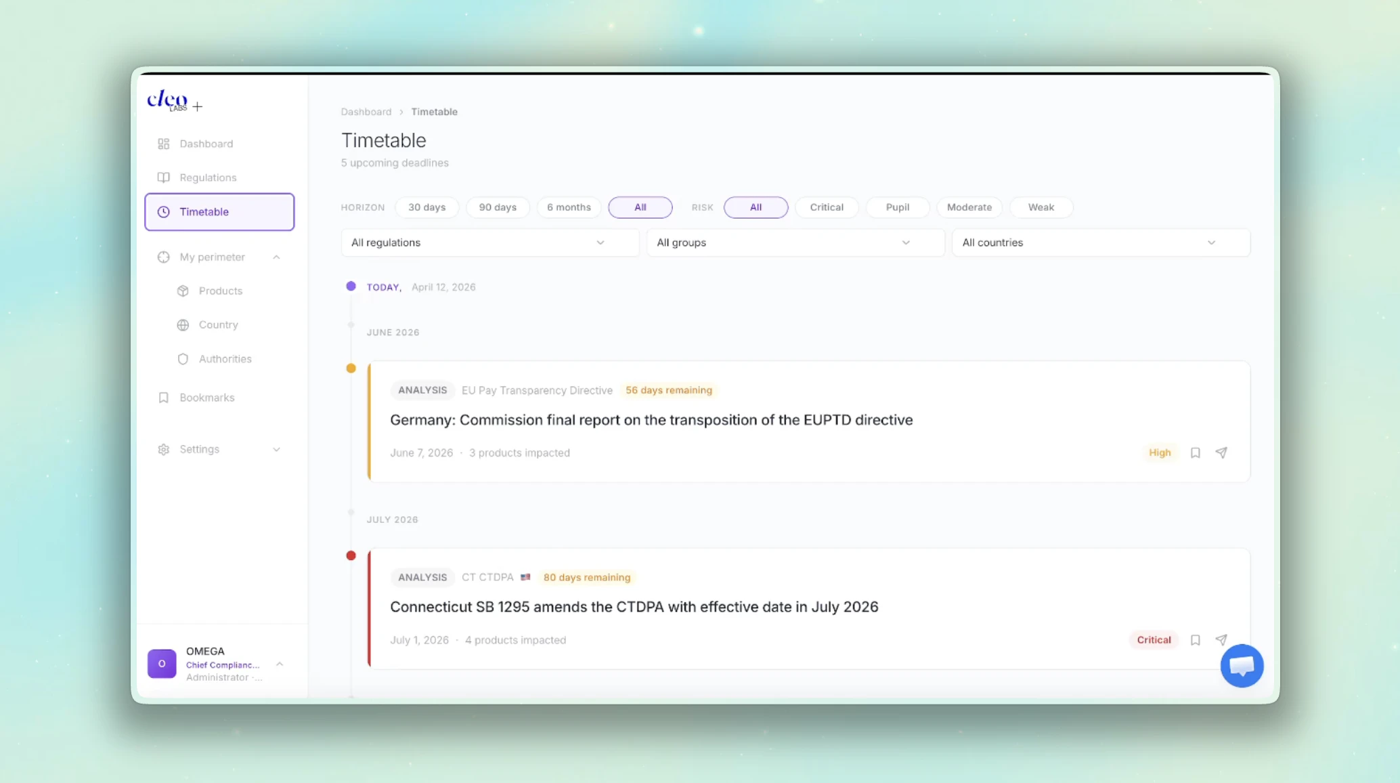Open Authorities under My perimeter

[225, 359]
